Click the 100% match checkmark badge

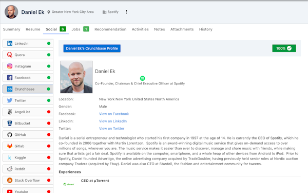point(284,48)
